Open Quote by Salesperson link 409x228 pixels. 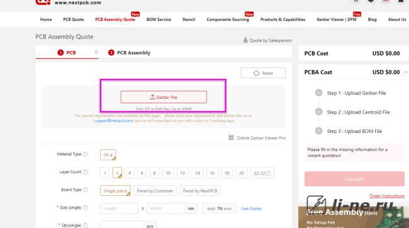coord(267,40)
